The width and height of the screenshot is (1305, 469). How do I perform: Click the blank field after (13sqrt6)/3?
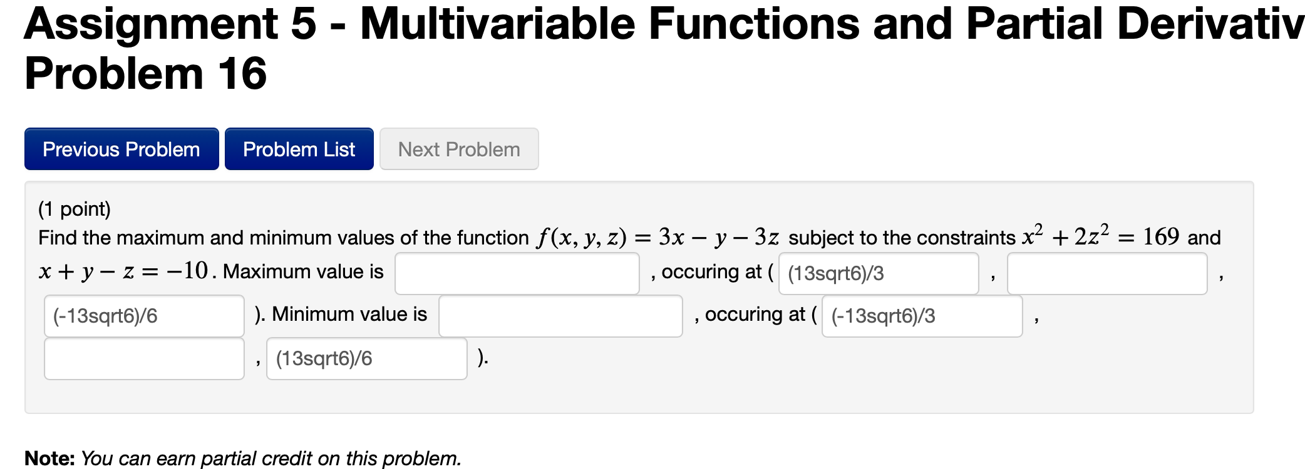coord(1107,273)
